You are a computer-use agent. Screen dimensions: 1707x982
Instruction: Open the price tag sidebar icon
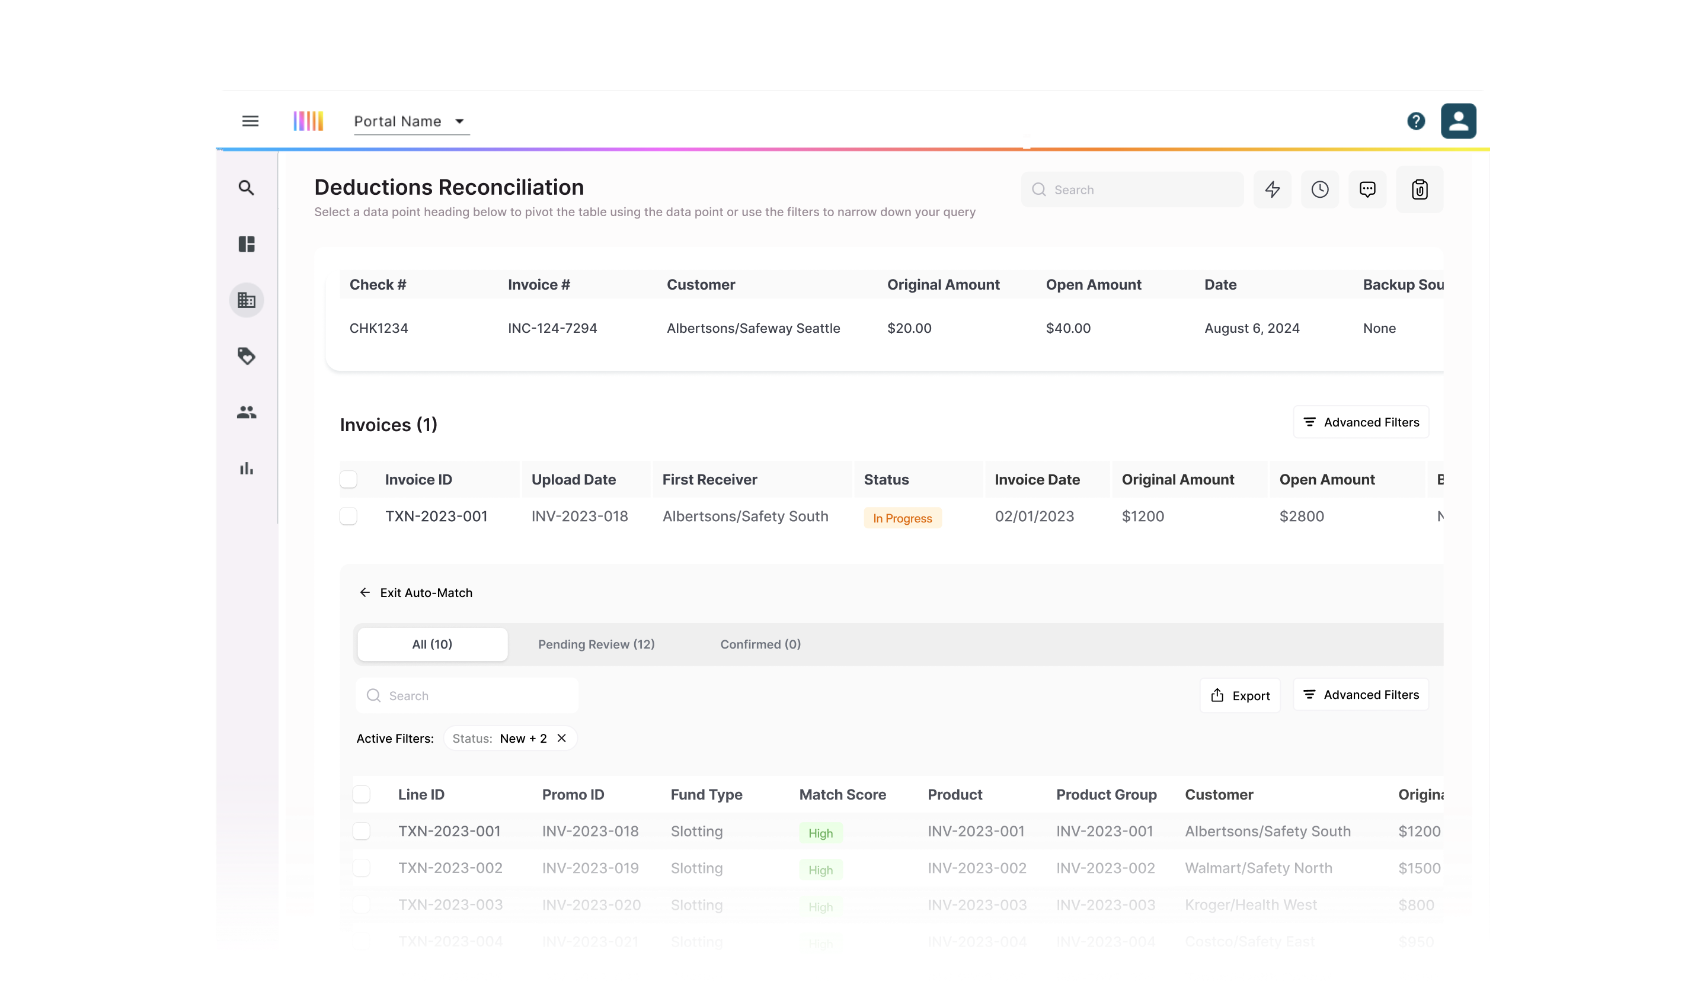click(247, 356)
